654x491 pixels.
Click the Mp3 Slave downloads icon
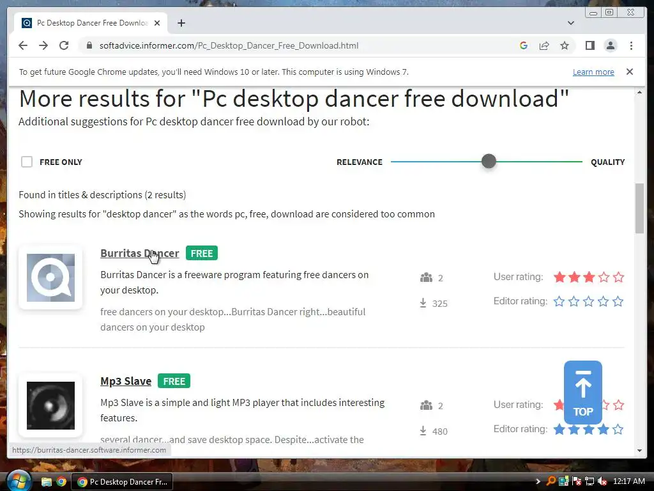(423, 431)
